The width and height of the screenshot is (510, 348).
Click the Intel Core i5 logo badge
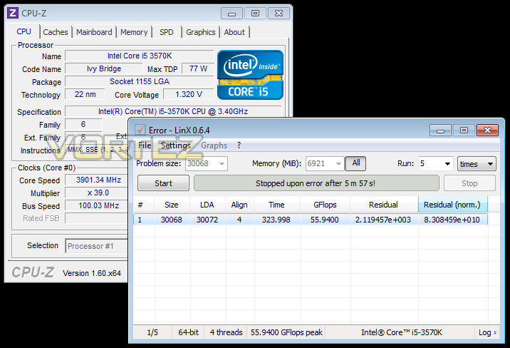click(250, 75)
